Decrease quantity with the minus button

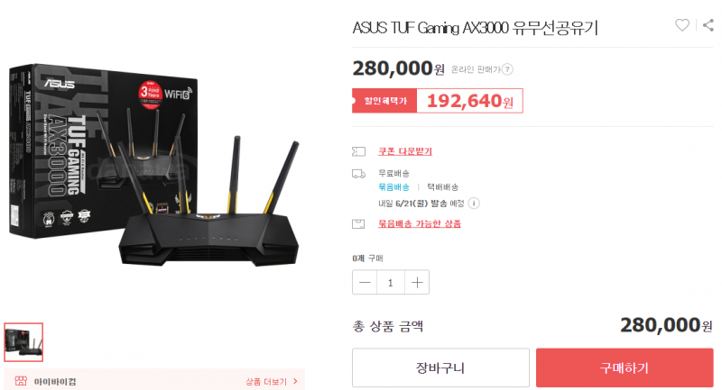pyautogui.click(x=365, y=282)
